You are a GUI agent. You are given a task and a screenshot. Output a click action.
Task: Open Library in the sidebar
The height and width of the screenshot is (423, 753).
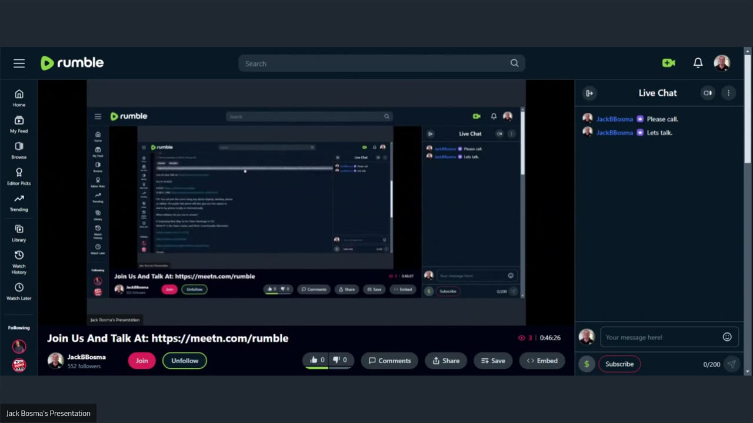coord(19,233)
